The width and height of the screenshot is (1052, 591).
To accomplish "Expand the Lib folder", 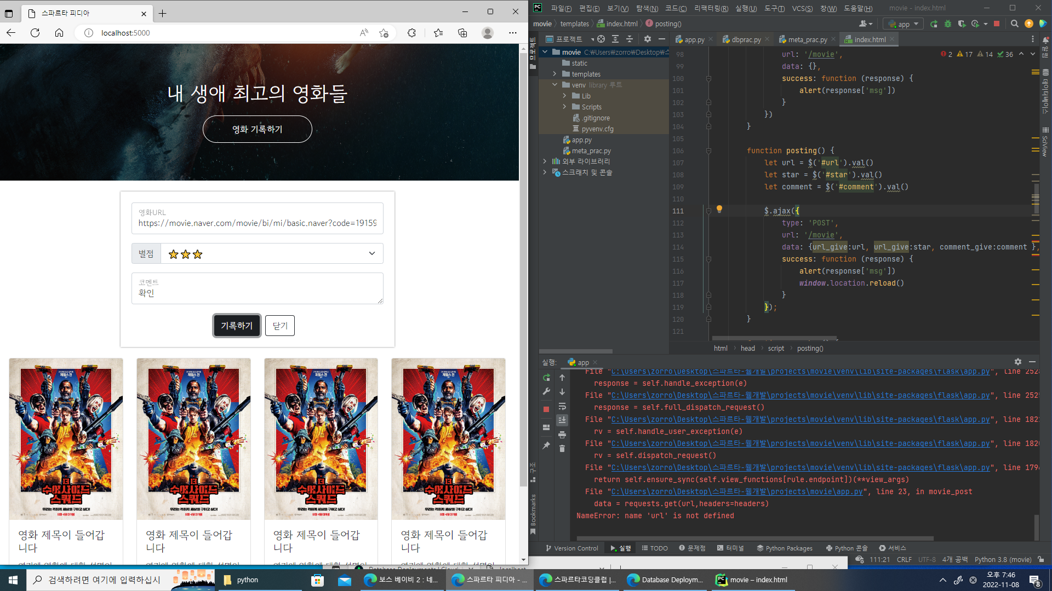I will (x=565, y=96).
